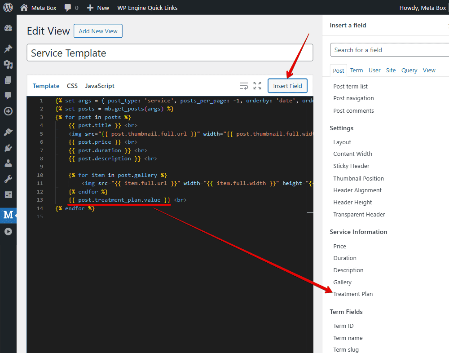The width and height of the screenshot is (449, 353).
Task: Open Users sidebar icon
Action: (8, 163)
